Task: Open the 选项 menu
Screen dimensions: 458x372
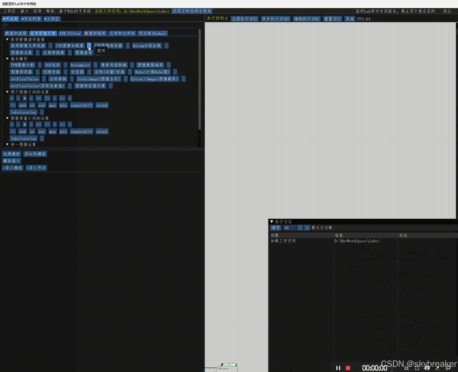Action: click(x=37, y=11)
